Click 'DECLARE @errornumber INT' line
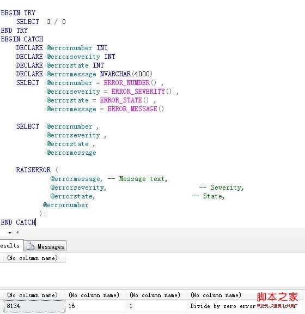305x314 pixels. click(62, 48)
